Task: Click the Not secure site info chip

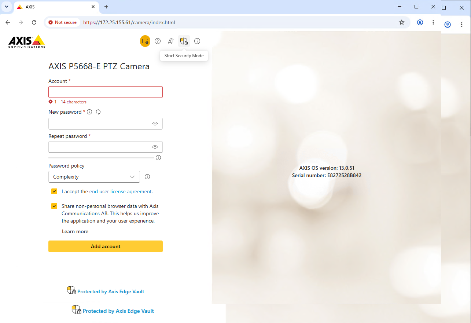Action: point(62,22)
